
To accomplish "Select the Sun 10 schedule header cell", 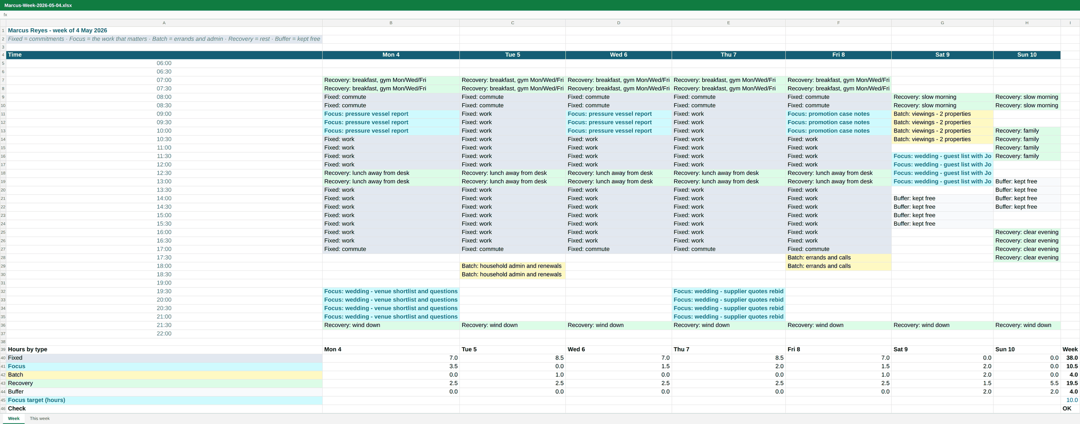I will coord(1027,55).
